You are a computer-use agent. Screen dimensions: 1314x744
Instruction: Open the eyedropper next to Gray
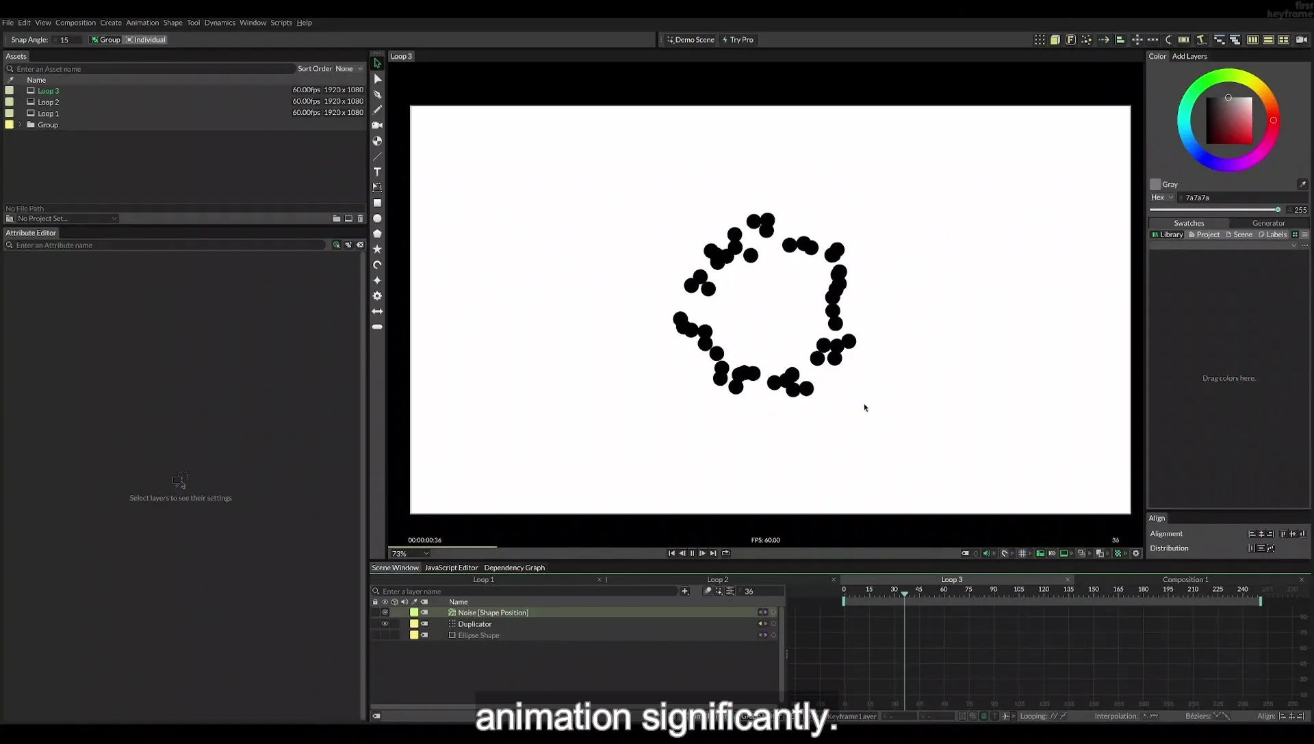(1302, 185)
